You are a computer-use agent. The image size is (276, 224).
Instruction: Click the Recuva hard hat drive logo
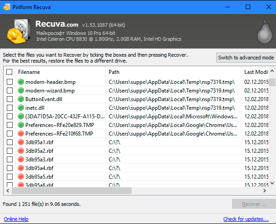(18, 31)
